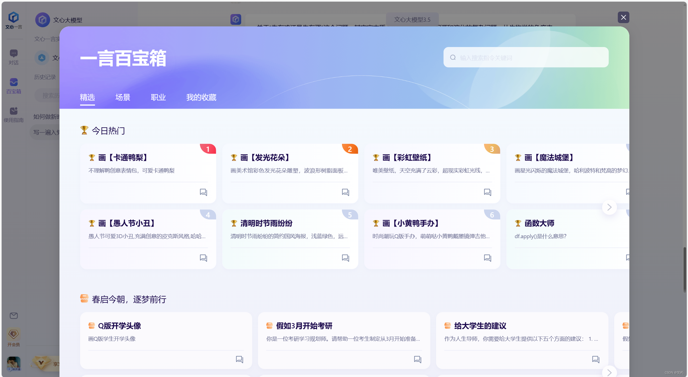The width and height of the screenshot is (688, 377).
Task: Click description 不理解鸭创意表情包，可爱卡通鸭梨
Action: click(131, 170)
